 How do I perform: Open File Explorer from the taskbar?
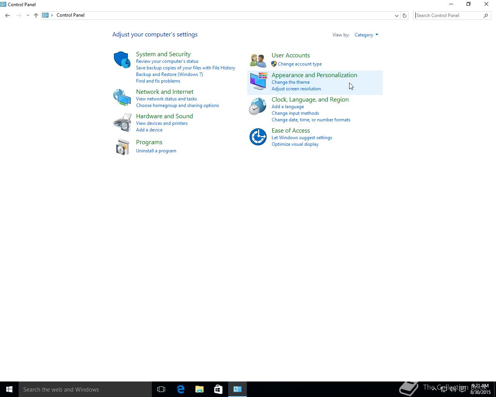200,389
